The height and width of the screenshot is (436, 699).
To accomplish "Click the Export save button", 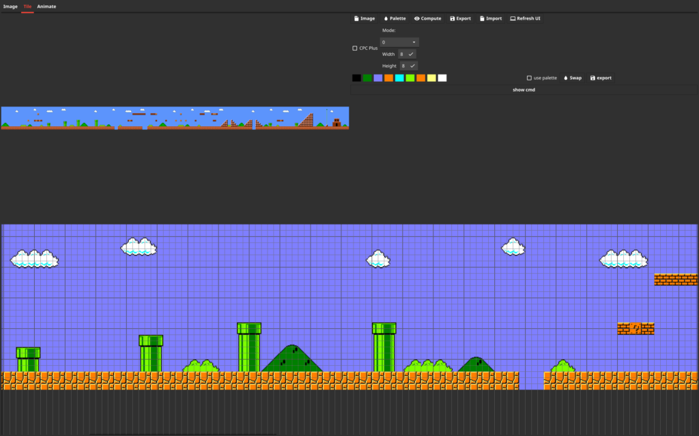I will [x=460, y=18].
